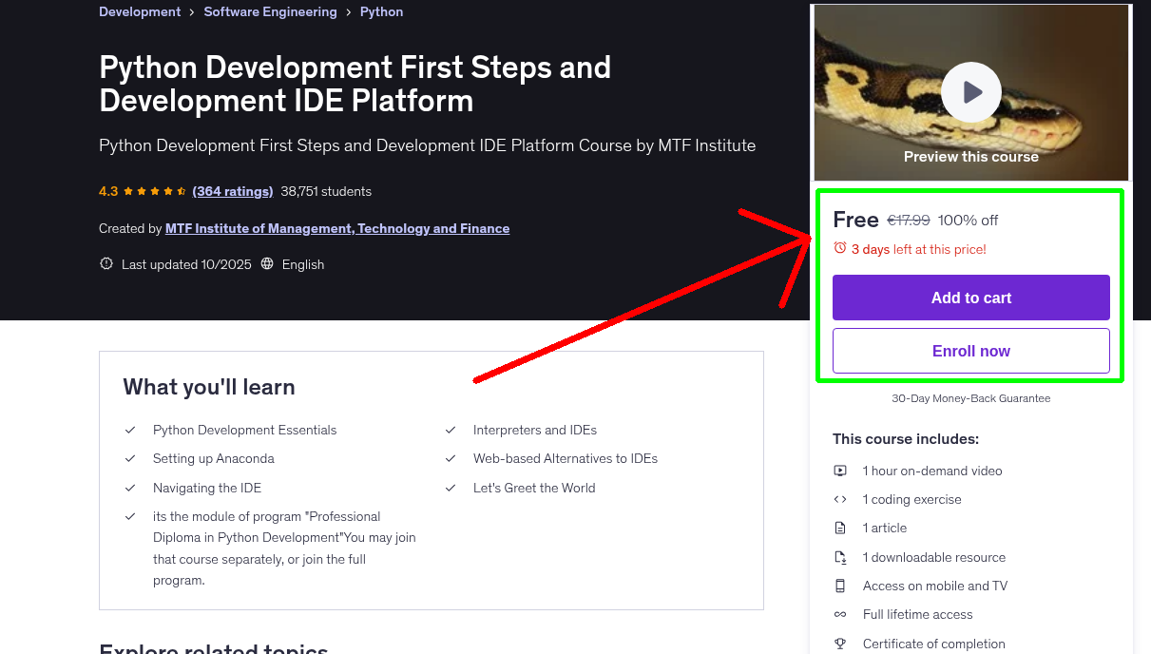This screenshot has width=1151, height=654.
Task: Click the lifetime access infinity icon
Action: (x=840, y=614)
